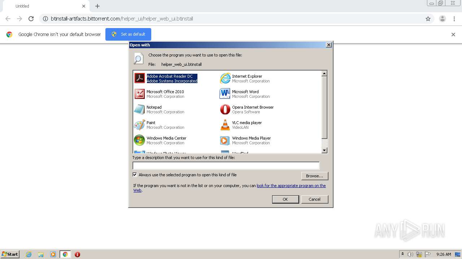The width and height of the screenshot is (462, 259).
Task: Select Adobe Acrobat Reader DC icon
Action: click(139, 78)
